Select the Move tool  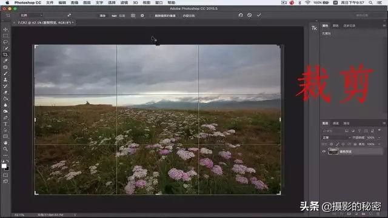click(5, 30)
